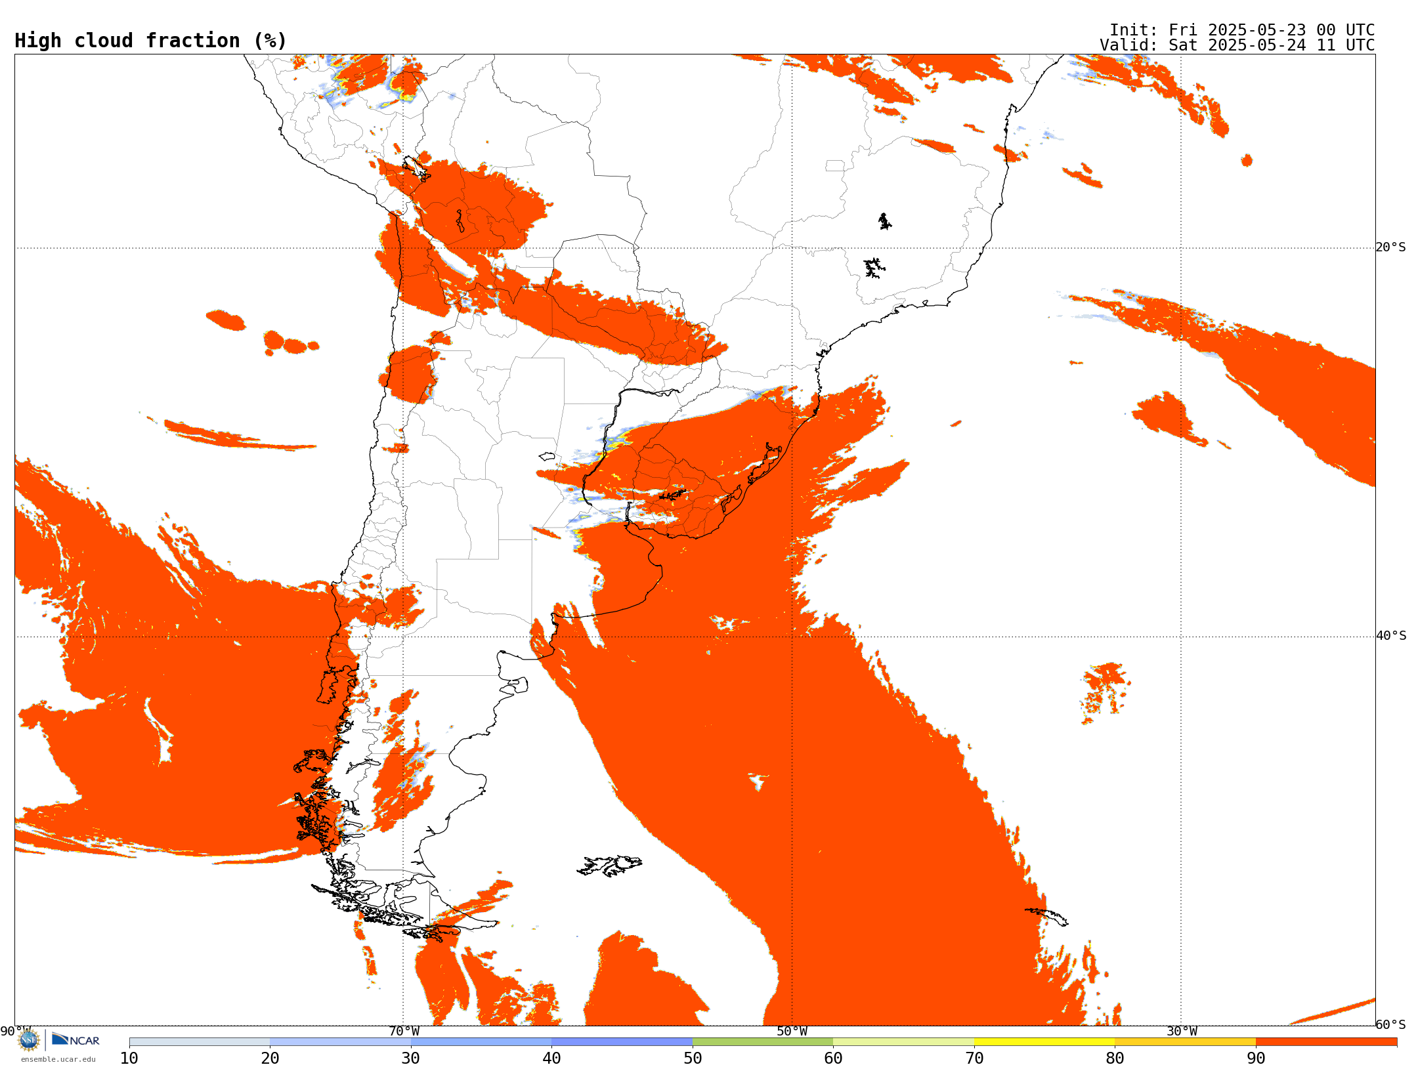The width and height of the screenshot is (1418, 1067).
Task: Click the 20°S latitude label
Action: [1390, 247]
